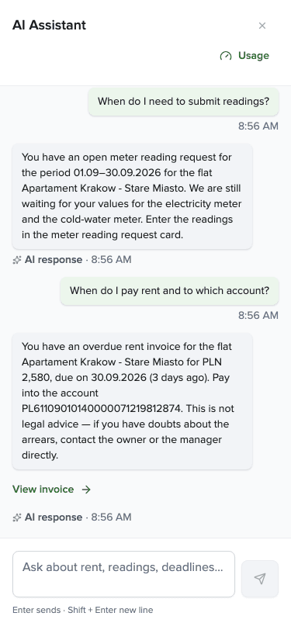
Task: Click the overdue rent invoice response bubble
Action: click(x=132, y=401)
